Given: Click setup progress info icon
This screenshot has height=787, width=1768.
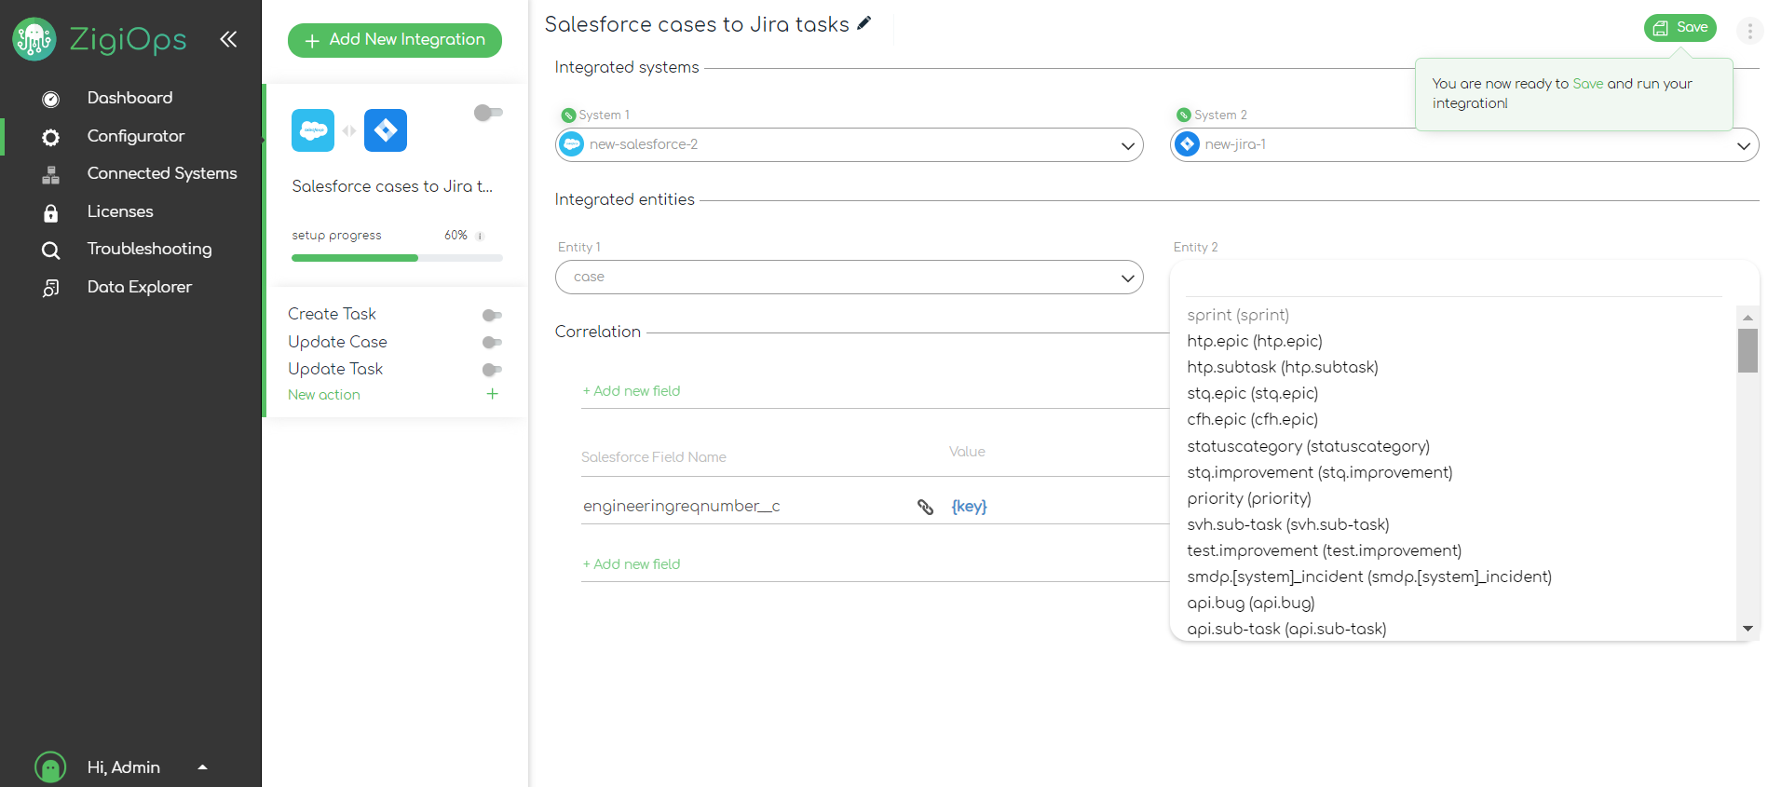Looking at the screenshot, I should pyautogui.click(x=481, y=237).
